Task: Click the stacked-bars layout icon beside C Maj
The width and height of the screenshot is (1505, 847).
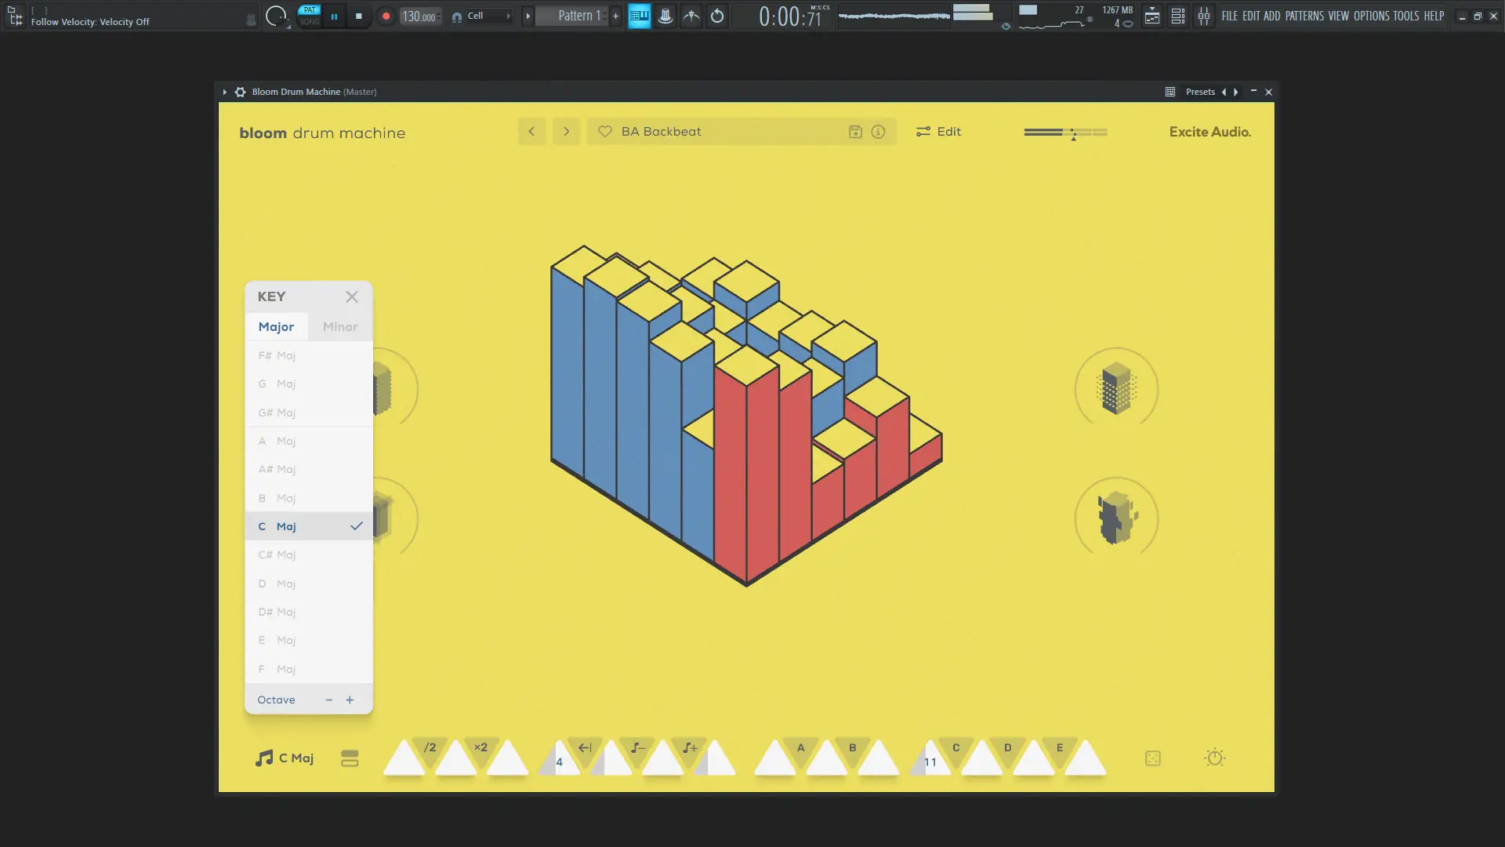Action: 350,758
